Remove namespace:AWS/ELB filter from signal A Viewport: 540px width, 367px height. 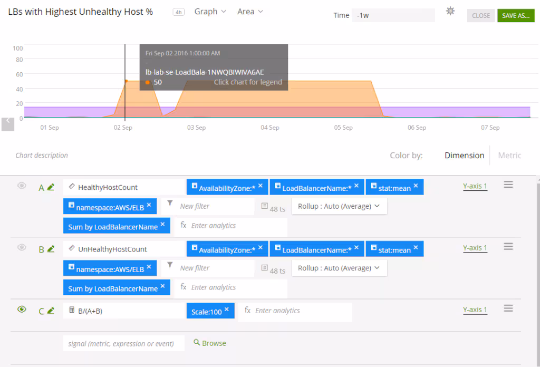[149, 206]
